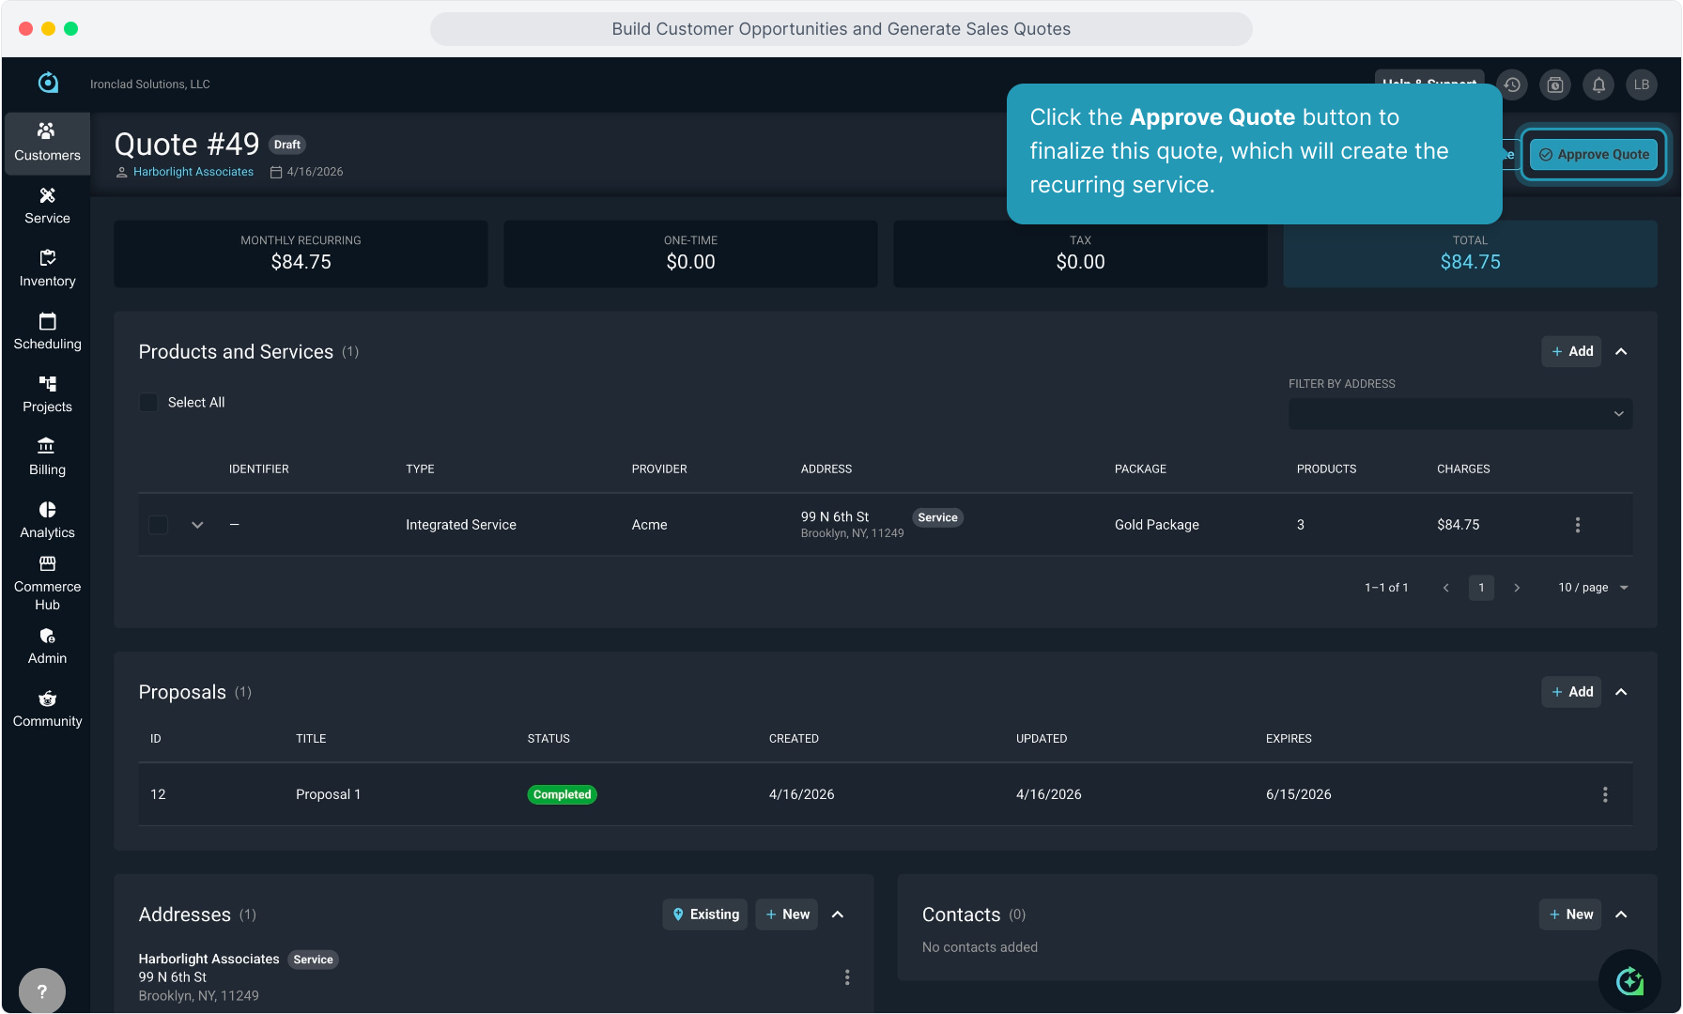Click the help question mark button
This screenshot has height=1014, width=1683.
pos(41,991)
